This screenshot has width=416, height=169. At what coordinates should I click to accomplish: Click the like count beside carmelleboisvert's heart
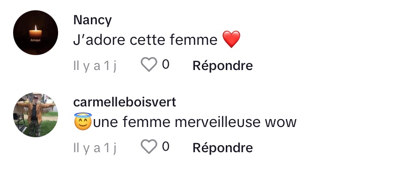pos(165,146)
